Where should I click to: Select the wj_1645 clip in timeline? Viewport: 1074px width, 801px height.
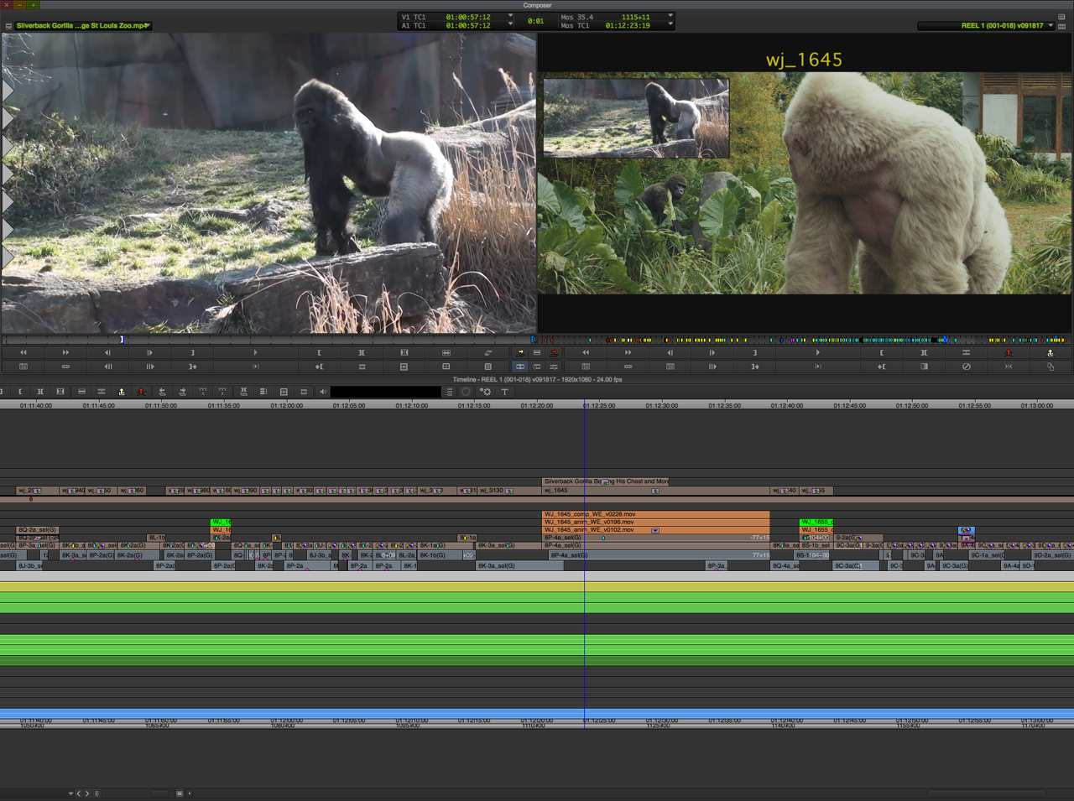[x=655, y=491]
